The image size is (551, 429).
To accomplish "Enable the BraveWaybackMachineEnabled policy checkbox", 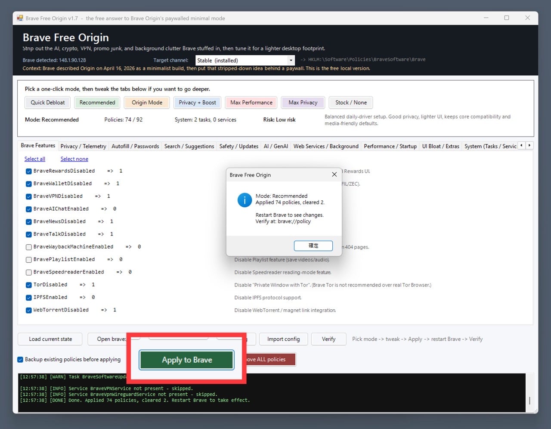I will 28,247.
